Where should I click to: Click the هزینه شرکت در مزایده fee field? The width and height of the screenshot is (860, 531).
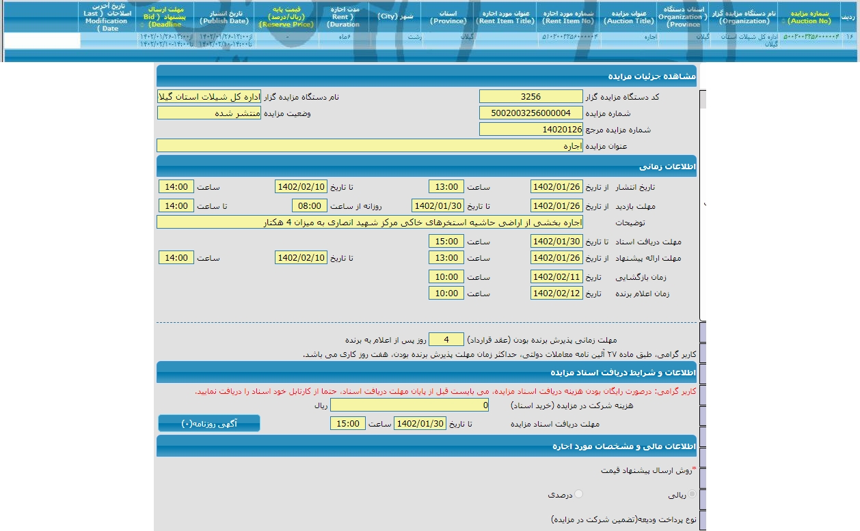tap(409, 405)
